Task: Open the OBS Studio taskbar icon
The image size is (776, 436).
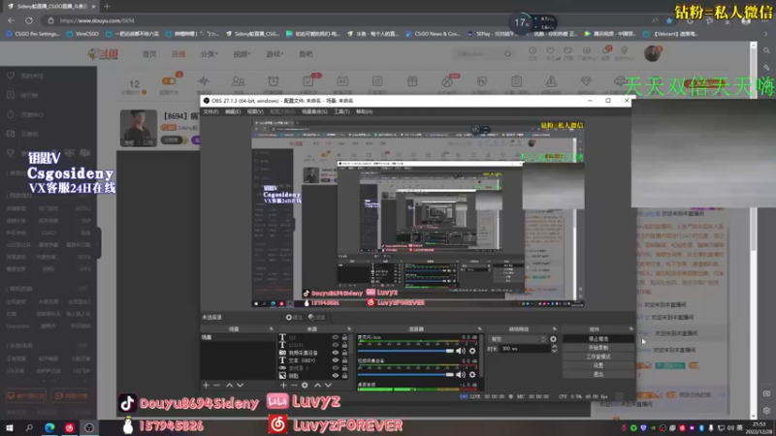Action: [89, 427]
